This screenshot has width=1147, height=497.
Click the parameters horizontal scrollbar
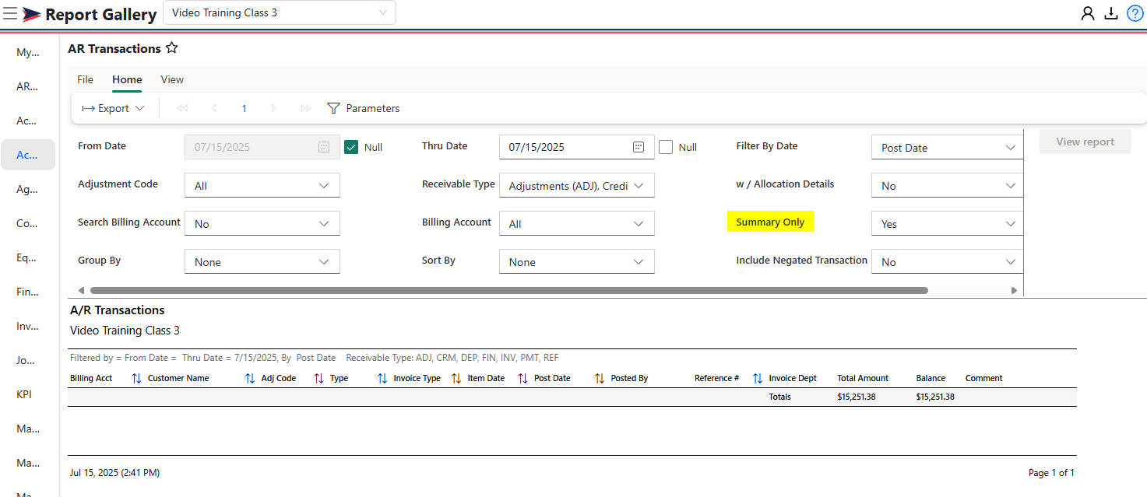[509, 290]
